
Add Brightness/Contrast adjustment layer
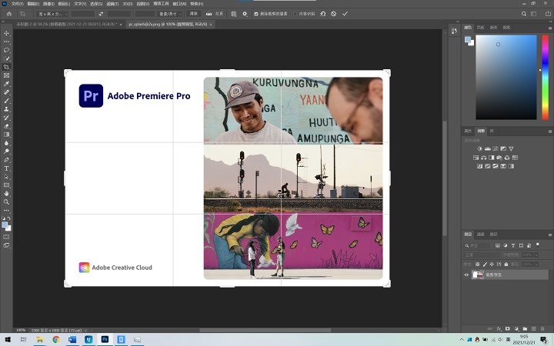tap(479, 148)
